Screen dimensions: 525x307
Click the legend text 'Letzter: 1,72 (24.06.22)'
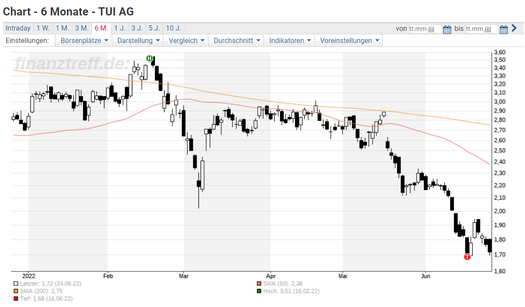[50, 283]
